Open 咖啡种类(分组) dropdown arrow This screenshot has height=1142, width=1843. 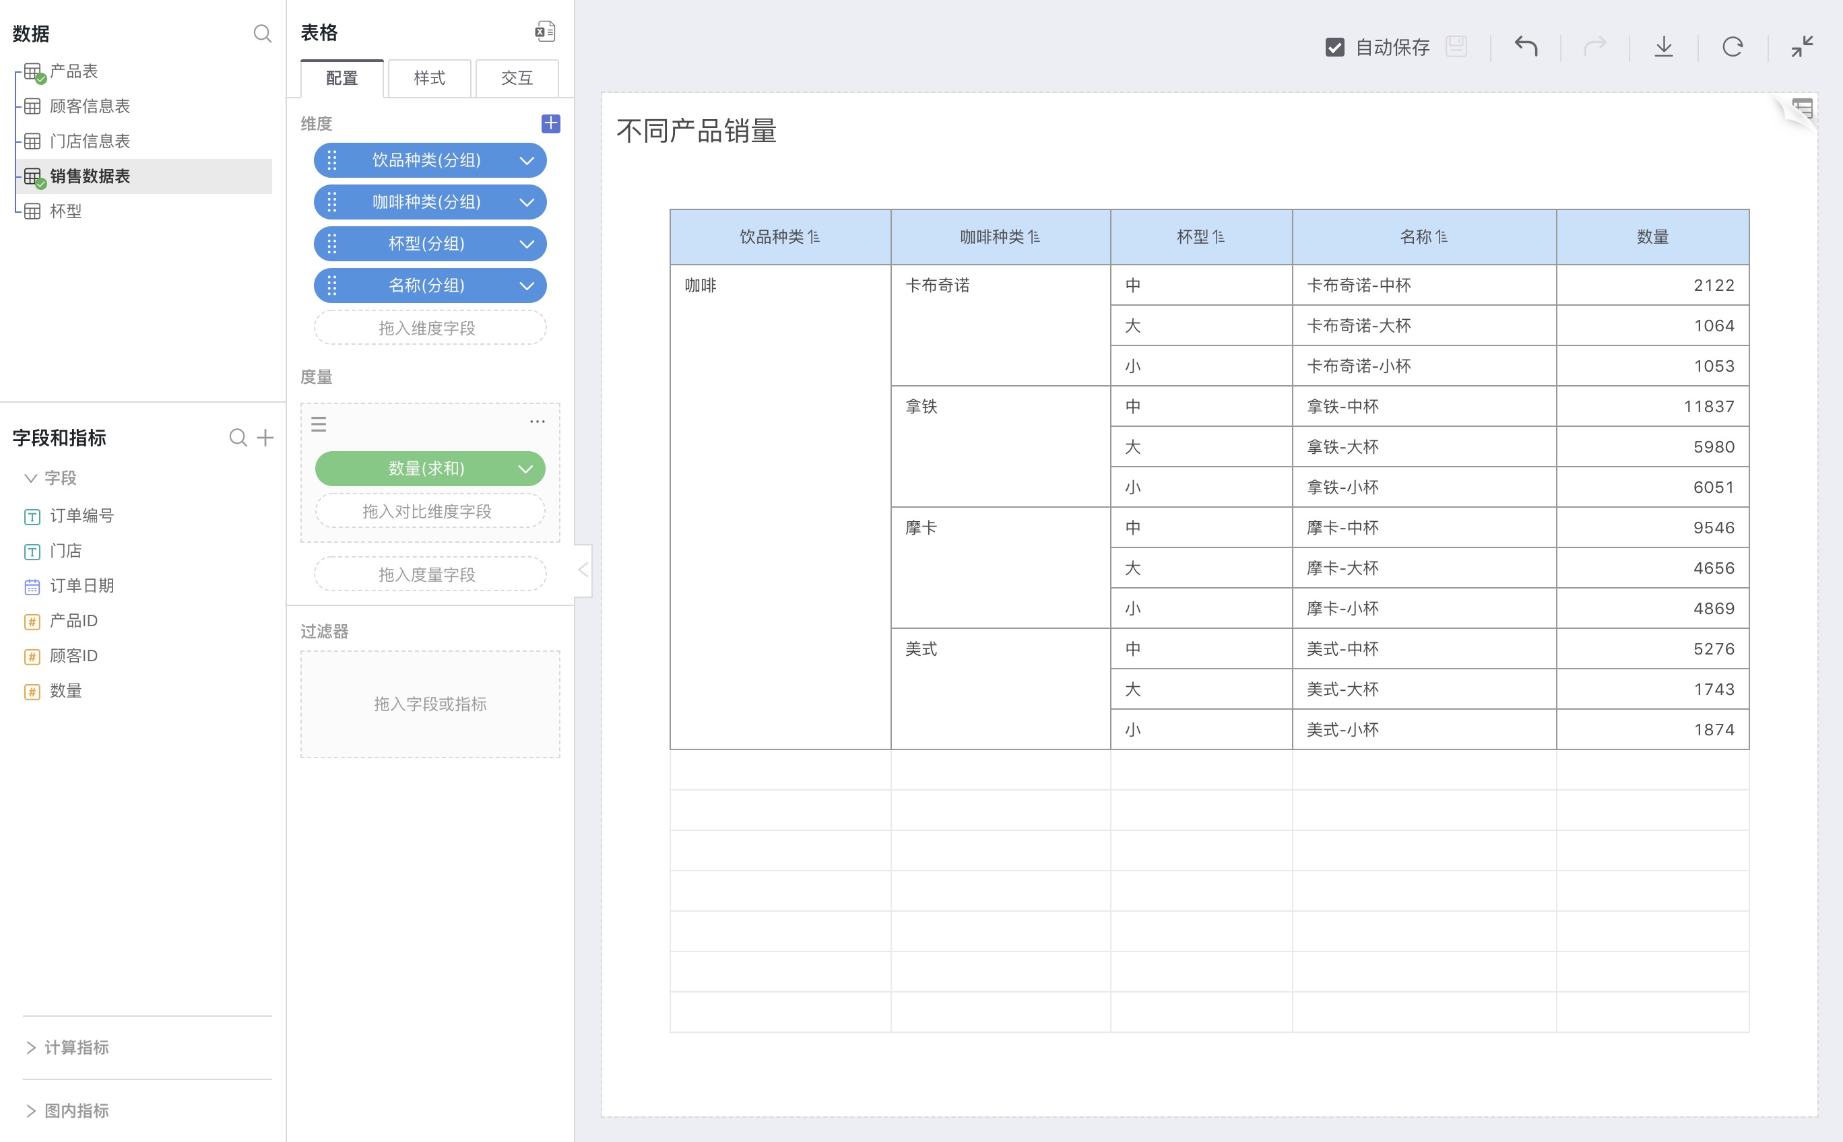pyautogui.click(x=527, y=201)
